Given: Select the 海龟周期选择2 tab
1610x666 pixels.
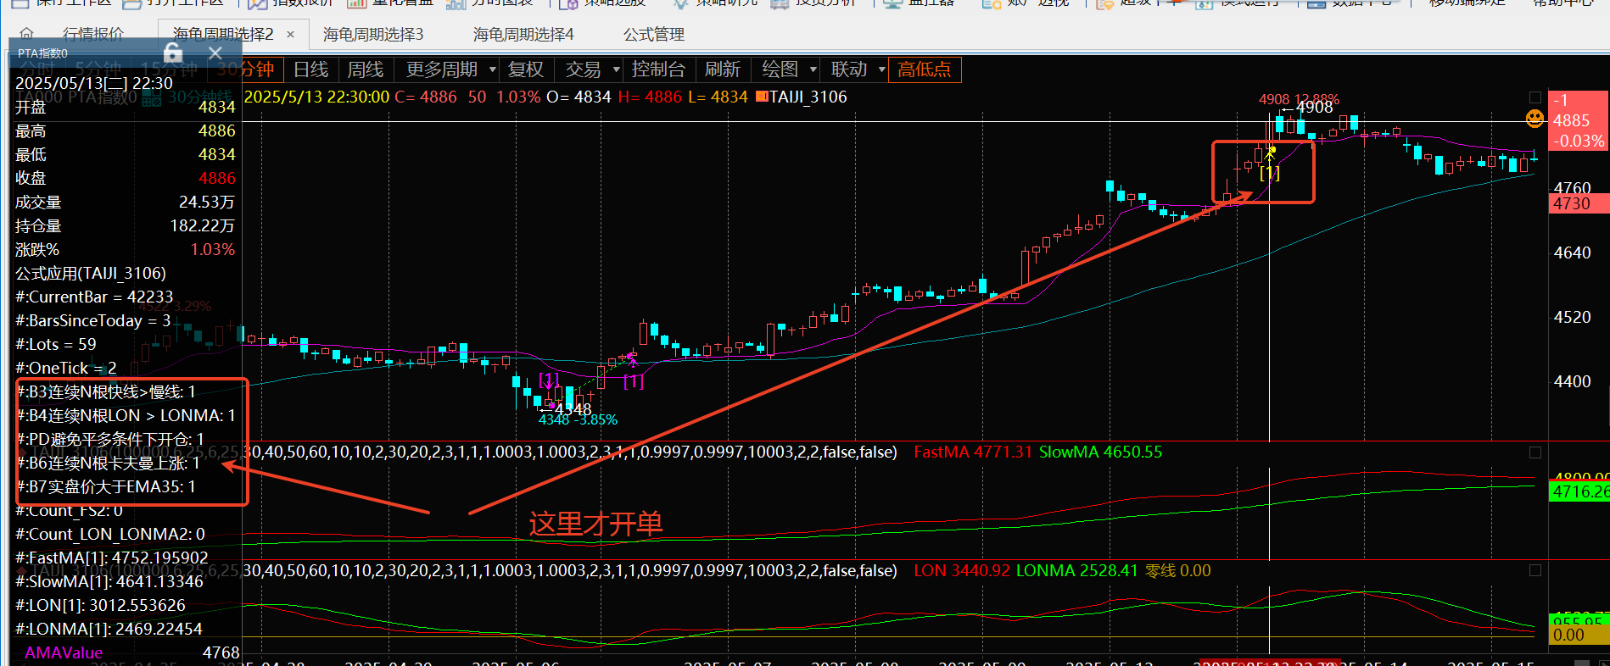Looking at the screenshot, I should point(223,35).
